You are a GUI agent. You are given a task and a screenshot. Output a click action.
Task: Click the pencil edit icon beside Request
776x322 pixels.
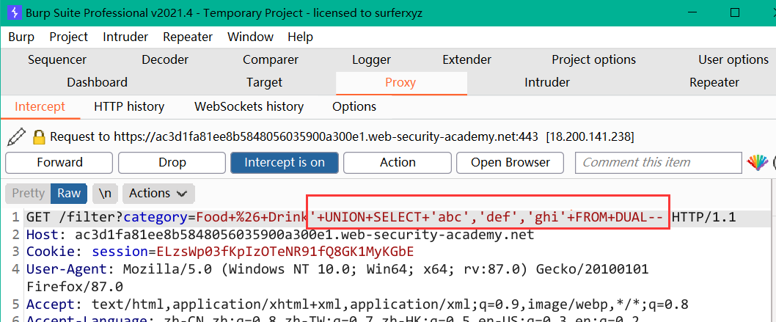(16, 136)
